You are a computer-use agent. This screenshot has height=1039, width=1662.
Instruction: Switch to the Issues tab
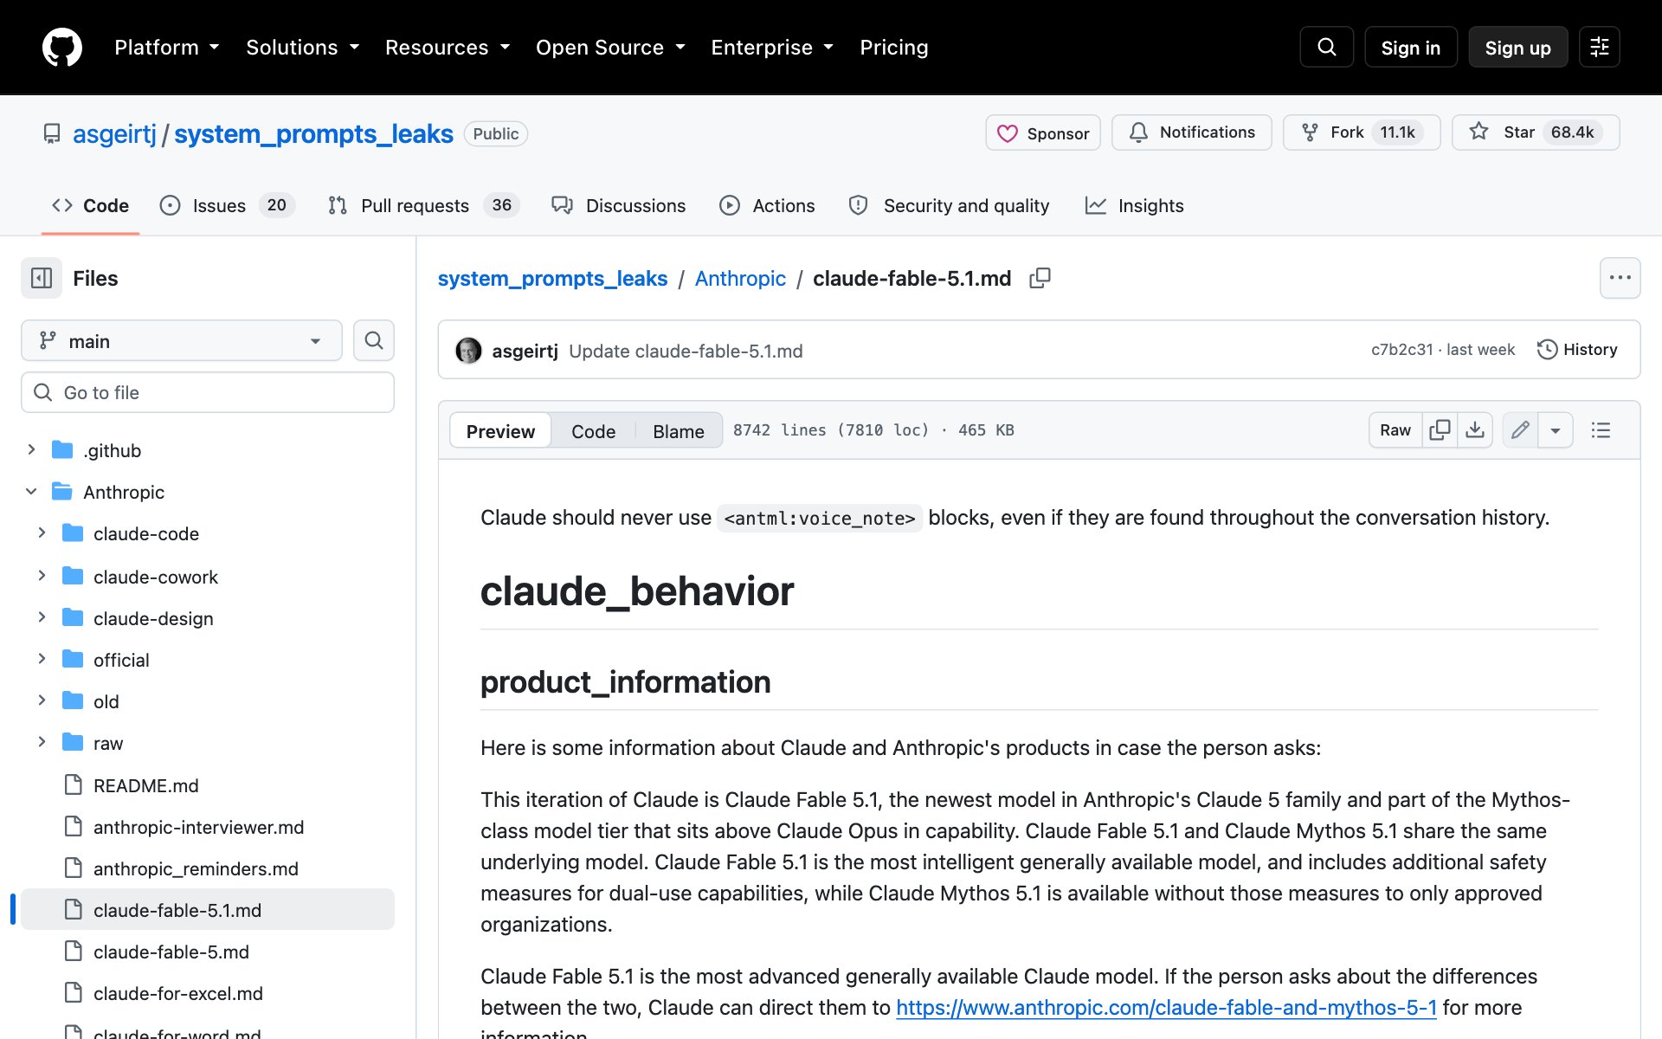pyautogui.click(x=228, y=205)
